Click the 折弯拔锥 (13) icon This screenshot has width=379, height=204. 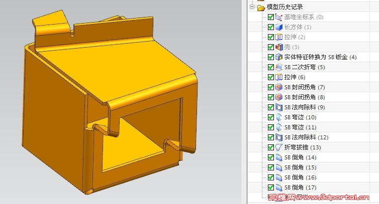(278, 147)
